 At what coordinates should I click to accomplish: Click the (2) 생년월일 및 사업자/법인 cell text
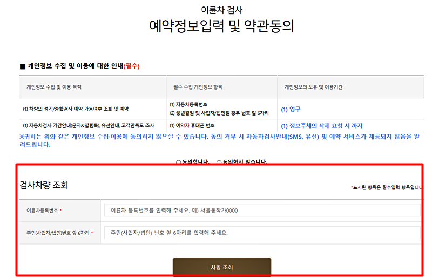pyautogui.click(x=219, y=113)
